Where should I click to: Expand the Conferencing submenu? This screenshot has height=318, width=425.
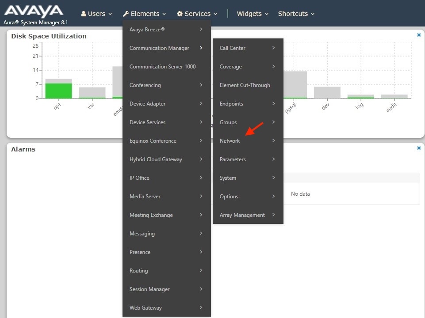166,85
